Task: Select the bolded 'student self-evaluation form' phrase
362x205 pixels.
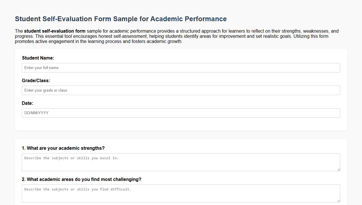Action: [x=55, y=31]
